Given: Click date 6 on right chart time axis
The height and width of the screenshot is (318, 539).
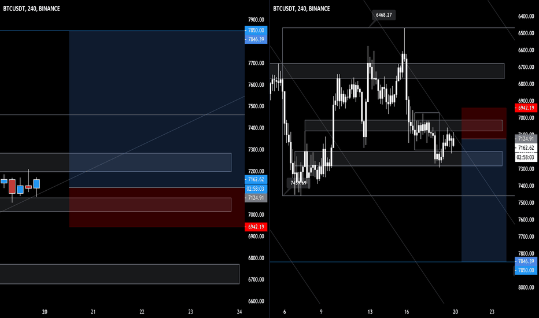Looking at the screenshot, I should point(285,312).
